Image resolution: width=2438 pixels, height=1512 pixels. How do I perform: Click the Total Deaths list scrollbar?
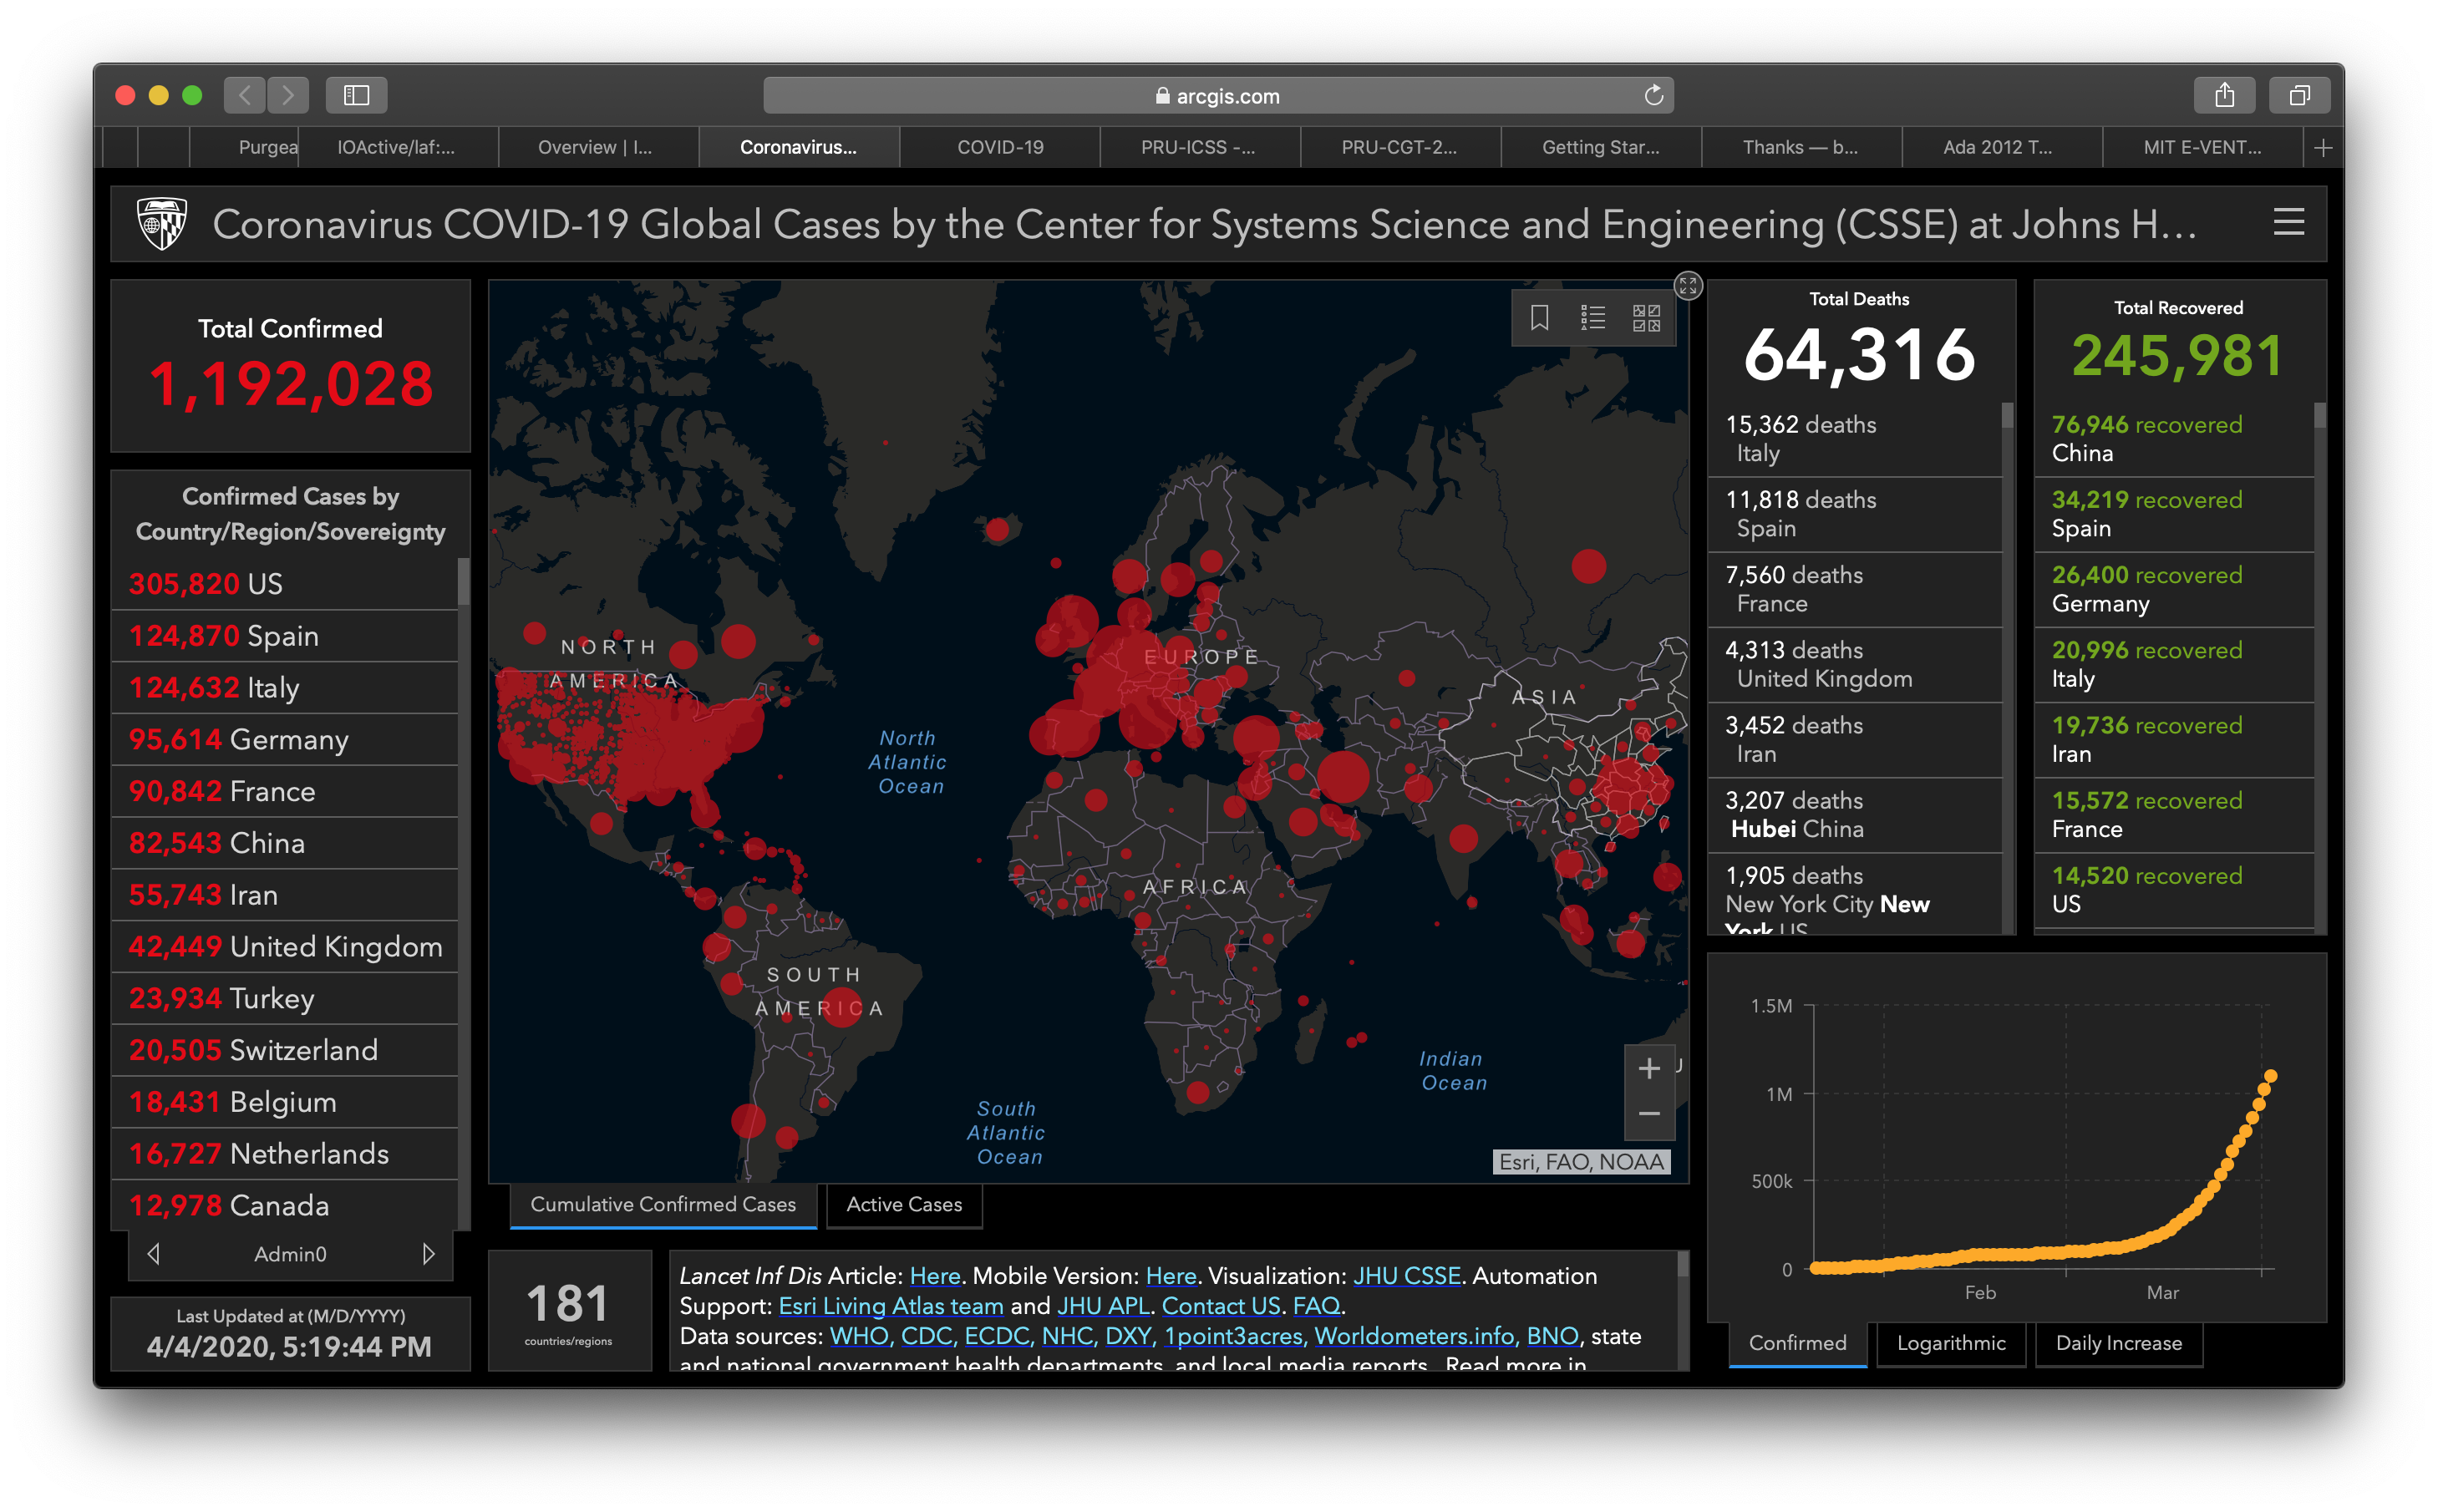tap(2007, 415)
